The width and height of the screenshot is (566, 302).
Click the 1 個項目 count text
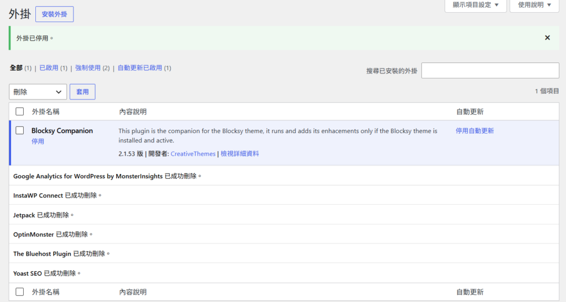[x=547, y=91]
